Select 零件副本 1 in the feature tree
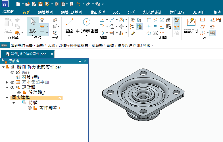Image resolution: width=223 pixels, height=142 pixels. [49, 108]
